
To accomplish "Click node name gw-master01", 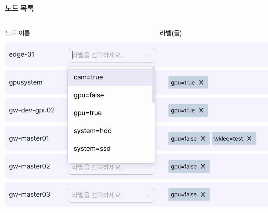I will coord(29,138).
